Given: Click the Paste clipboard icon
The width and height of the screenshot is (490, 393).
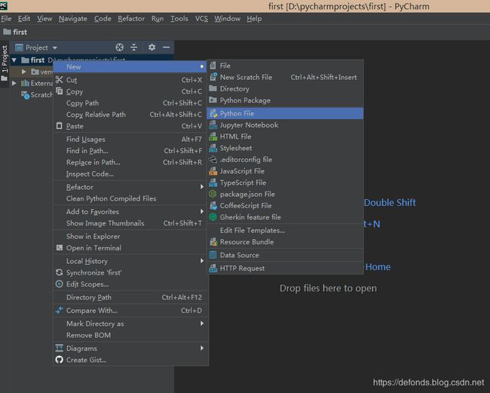Looking at the screenshot, I should pyautogui.click(x=59, y=126).
